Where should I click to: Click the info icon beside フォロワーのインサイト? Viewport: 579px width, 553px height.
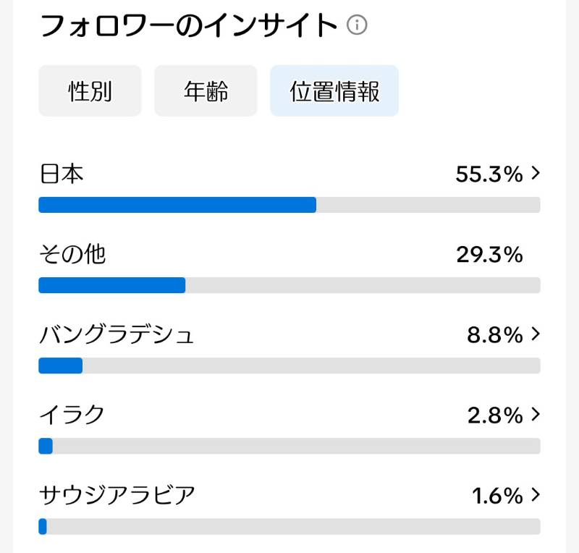(357, 25)
